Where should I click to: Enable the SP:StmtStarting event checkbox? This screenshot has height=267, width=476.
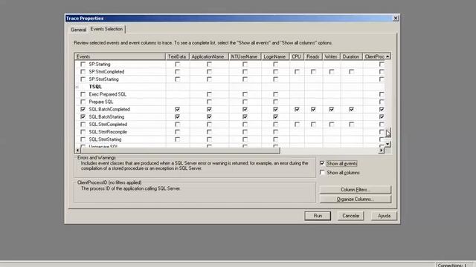click(x=83, y=79)
